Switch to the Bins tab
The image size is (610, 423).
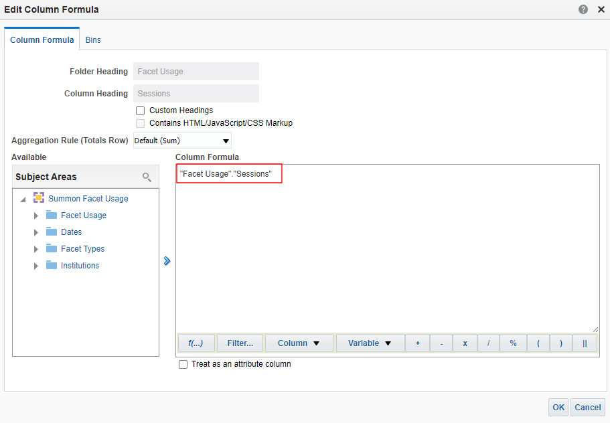[x=93, y=39]
